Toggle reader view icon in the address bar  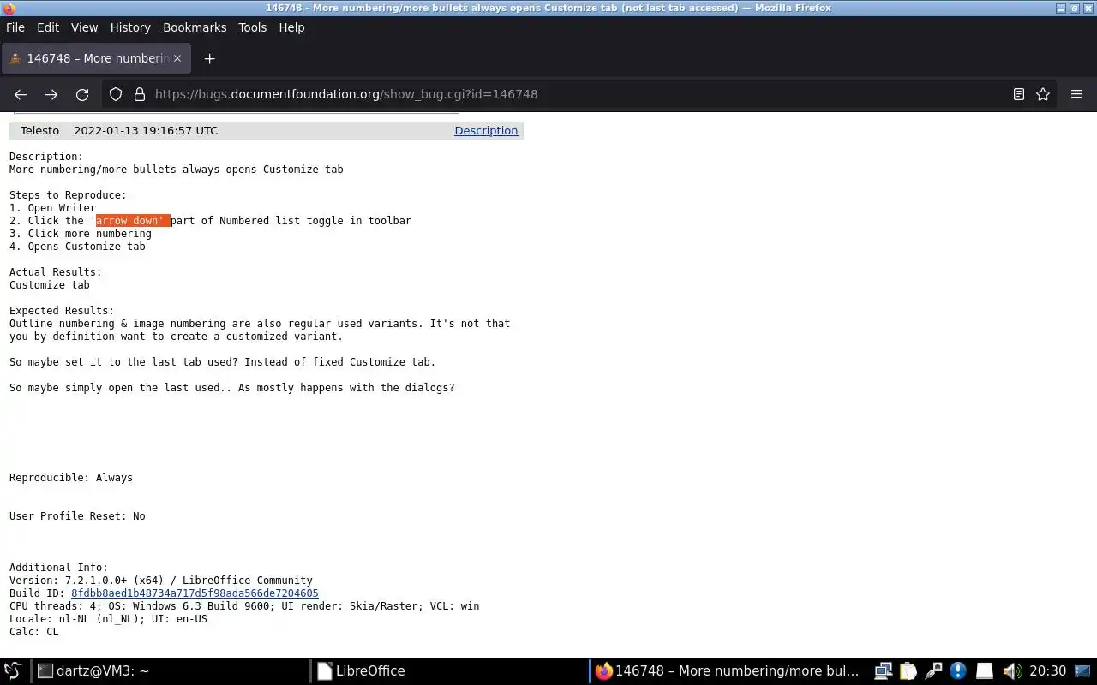(x=1019, y=94)
